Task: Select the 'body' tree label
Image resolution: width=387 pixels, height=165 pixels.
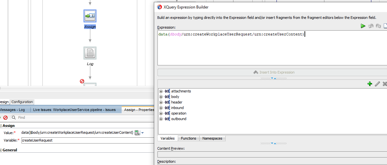Action: (x=175, y=97)
